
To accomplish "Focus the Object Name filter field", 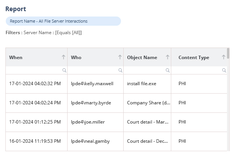I will coord(144,71).
